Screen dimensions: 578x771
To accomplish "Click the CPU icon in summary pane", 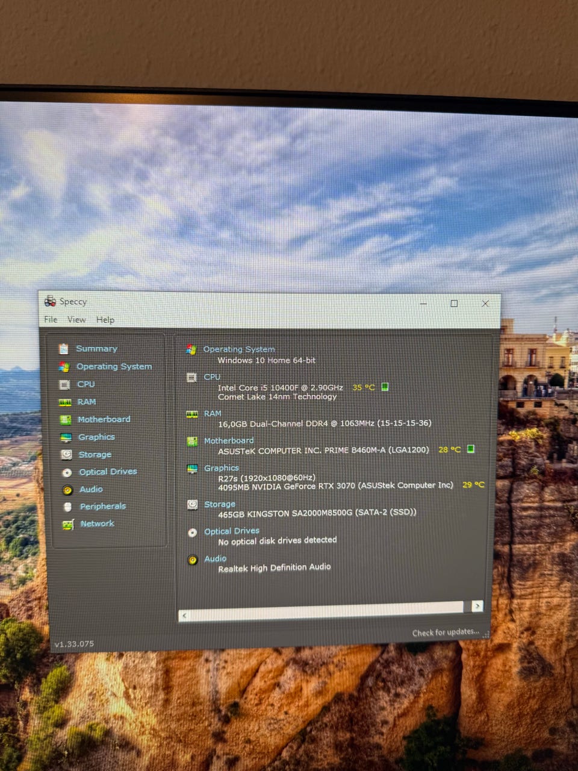I will (x=191, y=377).
